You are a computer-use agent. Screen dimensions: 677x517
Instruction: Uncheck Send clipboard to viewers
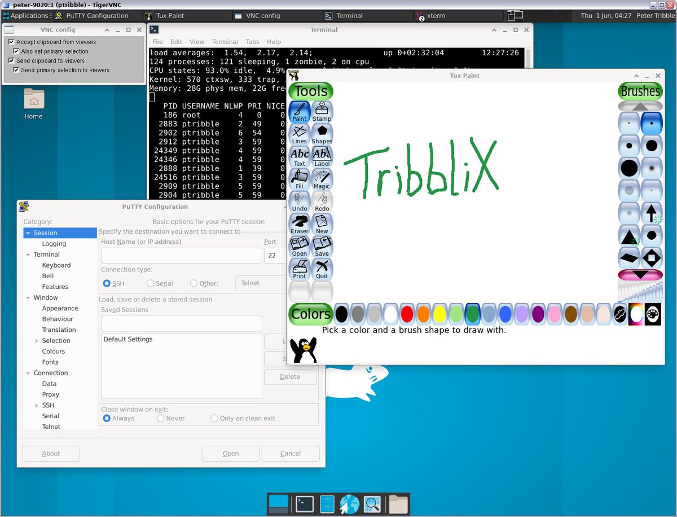pyautogui.click(x=12, y=60)
